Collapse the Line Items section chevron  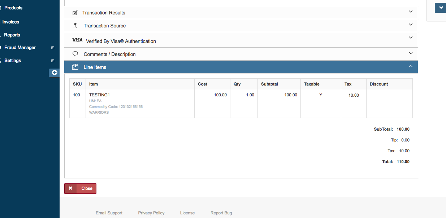[x=411, y=66]
